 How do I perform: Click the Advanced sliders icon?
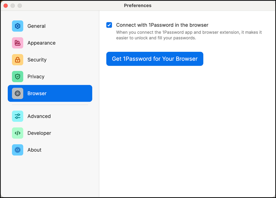17,116
